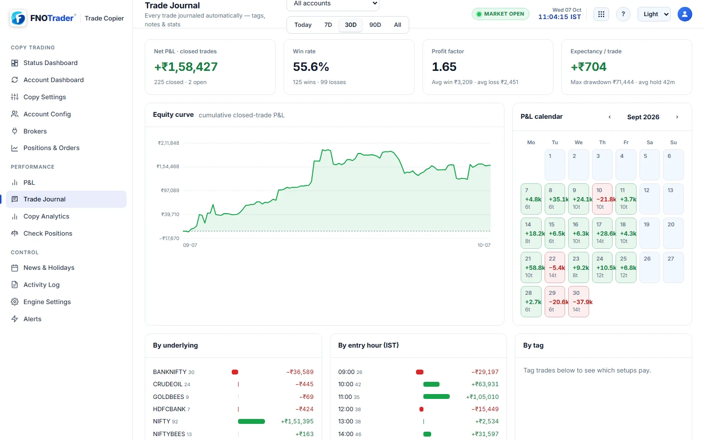Open Status Dashboard page
Screen dimensions: 704x440
[66, 63]
